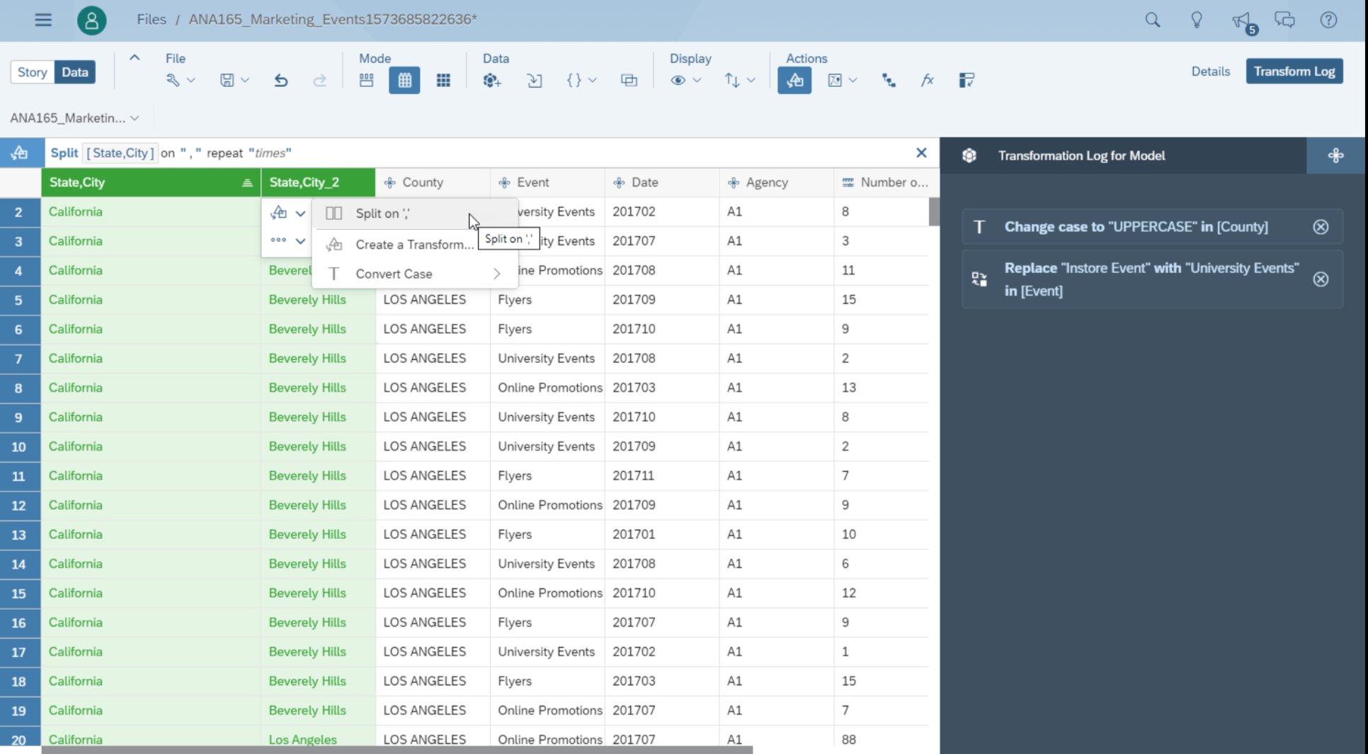Click the save icon
The height and width of the screenshot is (754, 1368).
(x=227, y=80)
